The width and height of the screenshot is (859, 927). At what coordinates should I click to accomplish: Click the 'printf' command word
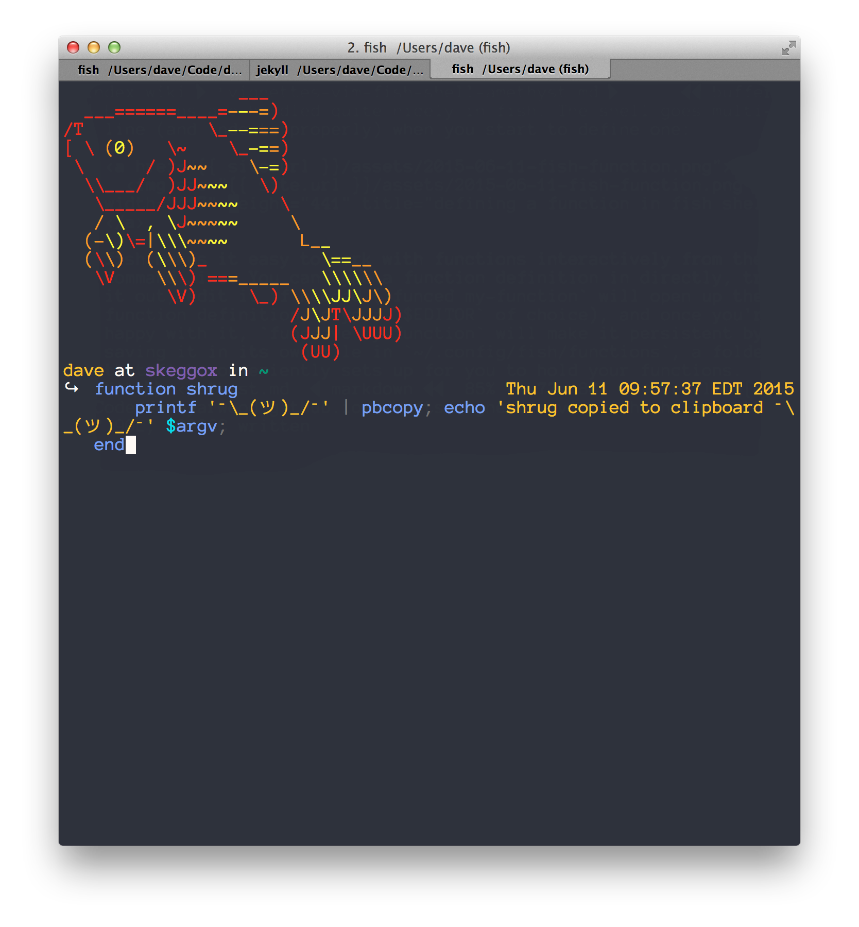(166, 408)
